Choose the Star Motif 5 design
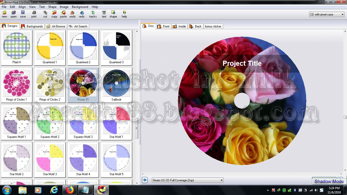 117,160
